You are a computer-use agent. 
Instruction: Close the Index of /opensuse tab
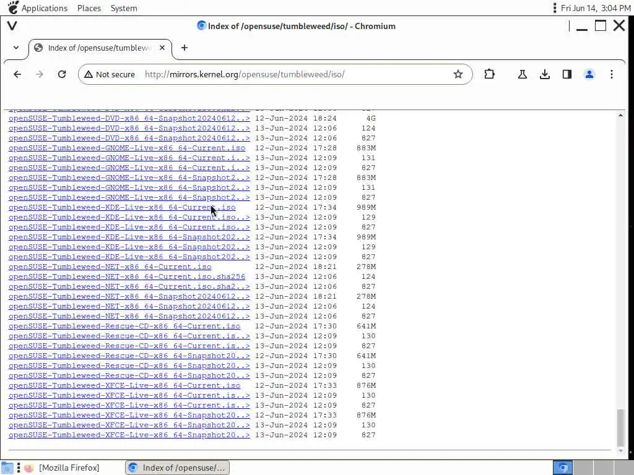(162, 48)
